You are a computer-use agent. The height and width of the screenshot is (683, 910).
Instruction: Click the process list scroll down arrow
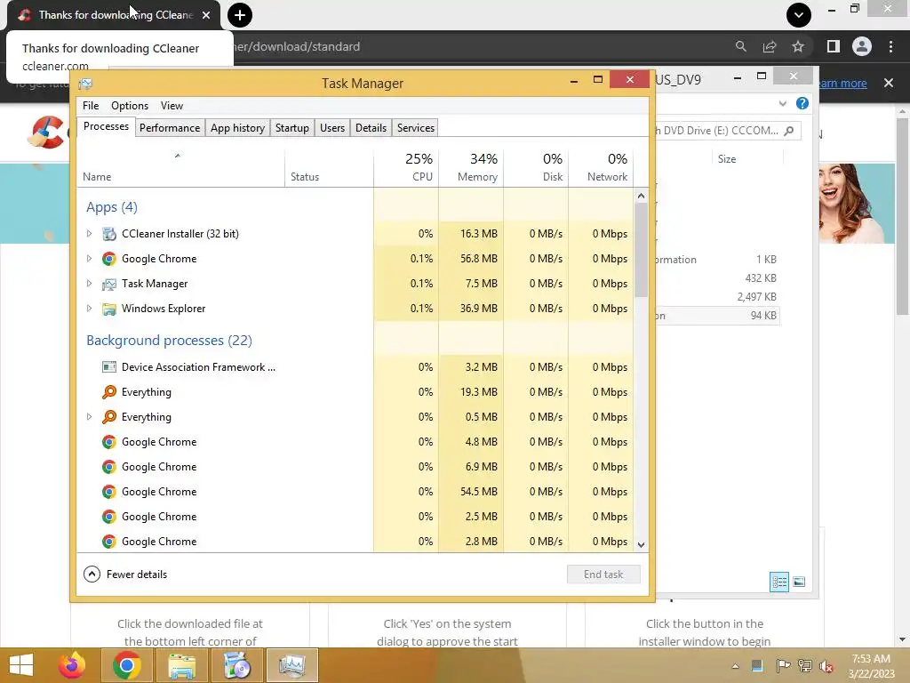tap(641, 545)
